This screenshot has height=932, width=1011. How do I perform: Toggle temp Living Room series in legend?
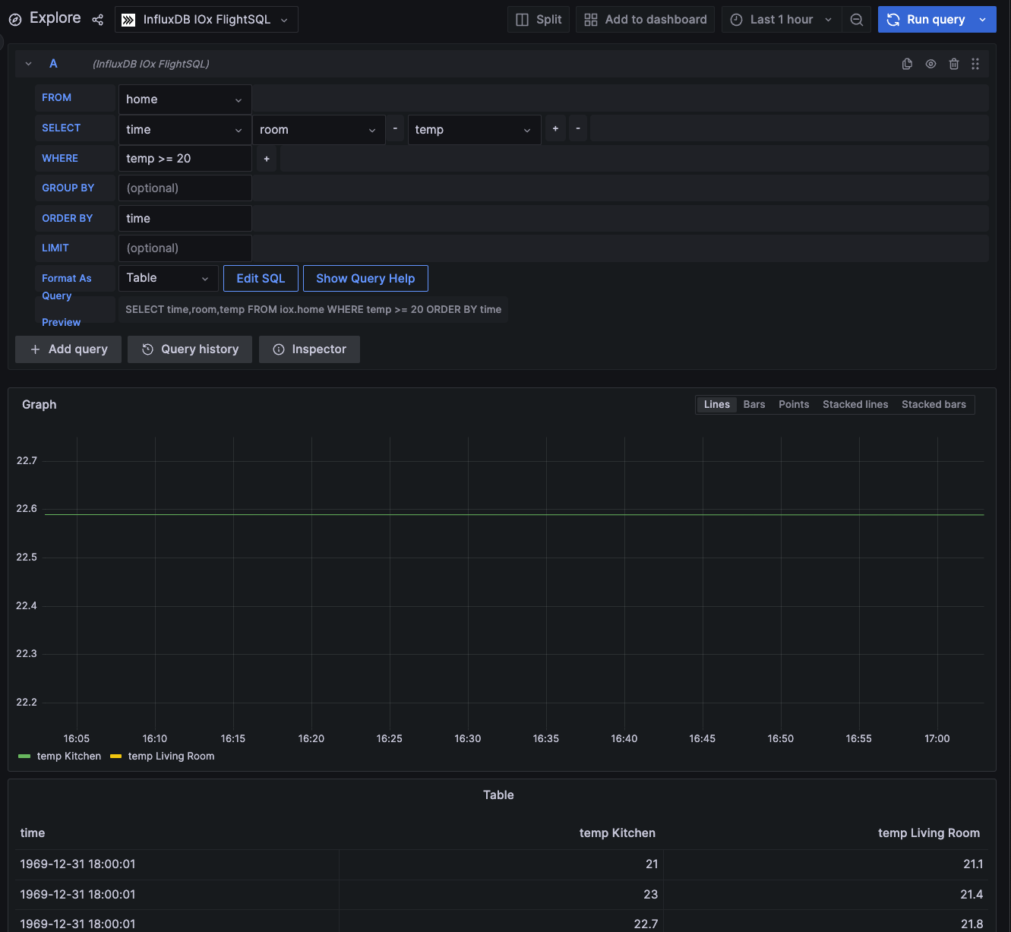click(171, 756)
